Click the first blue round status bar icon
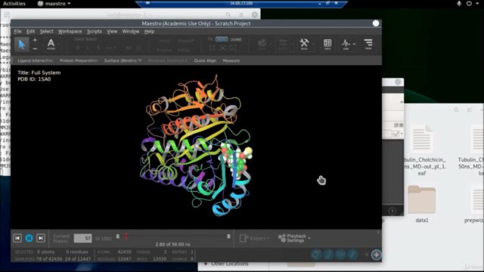 (x=316, y=255)
